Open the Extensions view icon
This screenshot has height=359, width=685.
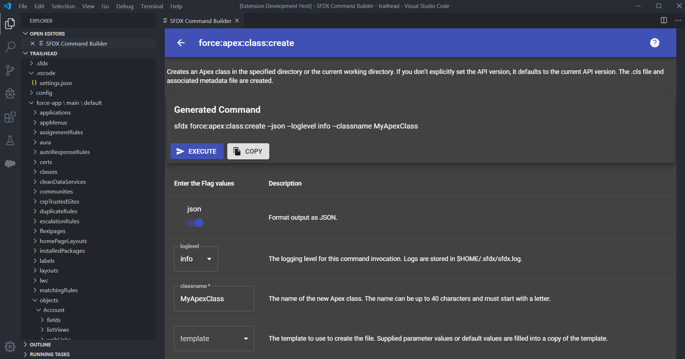tap(10, 117)
